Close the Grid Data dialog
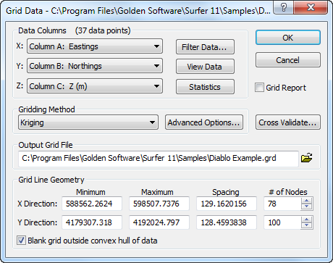 (x=311, y=8)
